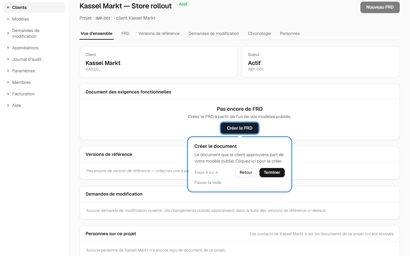Open Journal d'audit in the sidebar

click(34, 59)
